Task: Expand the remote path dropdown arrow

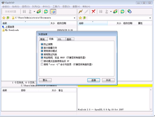Action: click(150, 18)
